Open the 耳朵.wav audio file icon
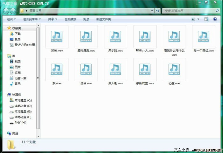Image resolution: width=223 pixels, height=153 pixels. (x=57, y=37)
